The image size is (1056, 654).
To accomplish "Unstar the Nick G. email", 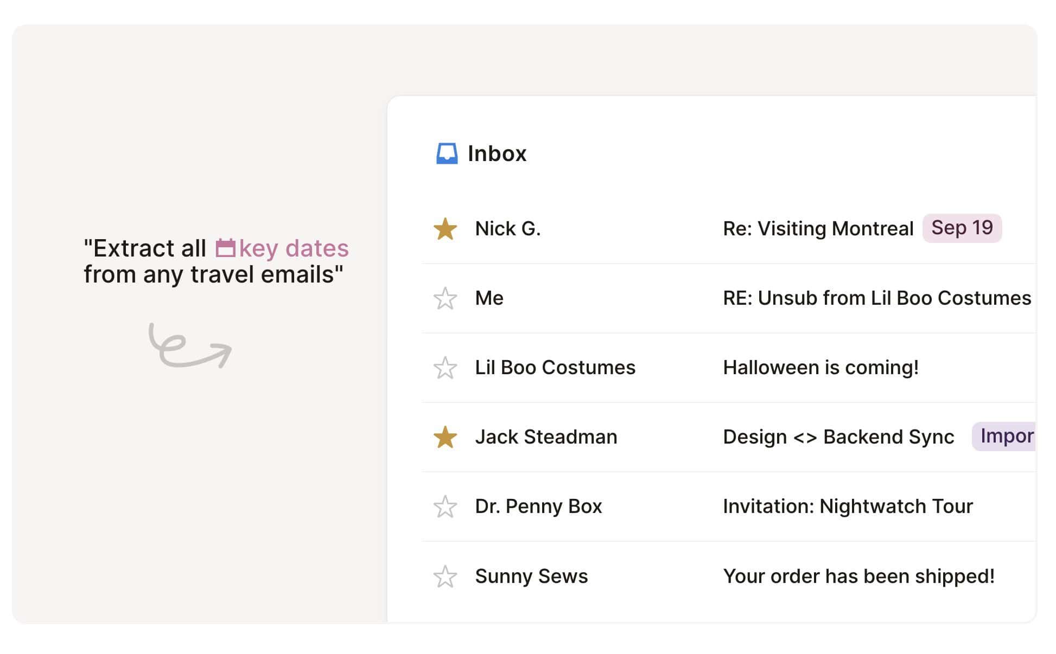I will [x=445, y=229].
